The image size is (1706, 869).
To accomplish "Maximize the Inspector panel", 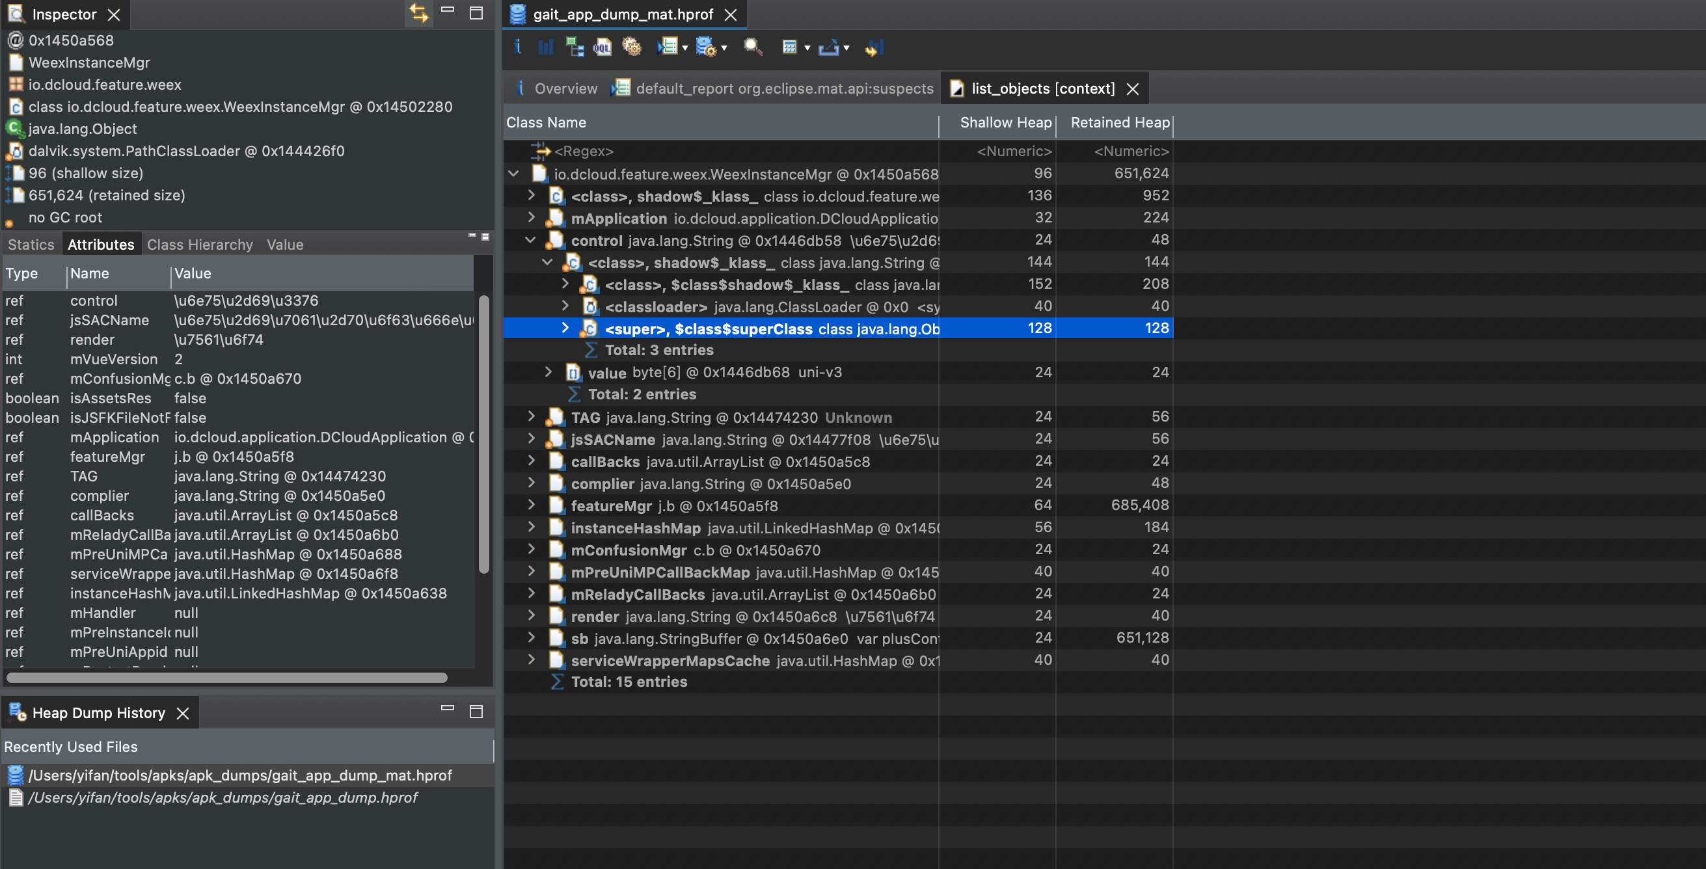I will click(x=476, y=12).
